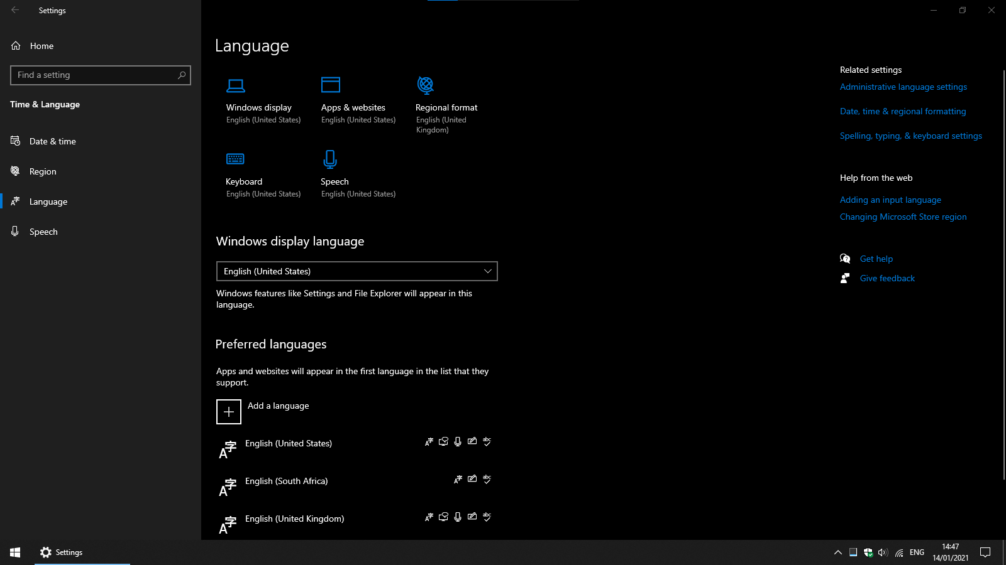Click the search magnifier in Find a setting
Viewport: 1006px width, 565px height.
182,75
